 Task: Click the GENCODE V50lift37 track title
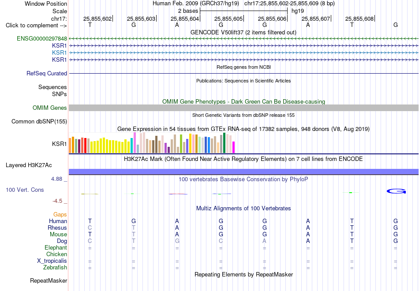click(x=243, y=33)
